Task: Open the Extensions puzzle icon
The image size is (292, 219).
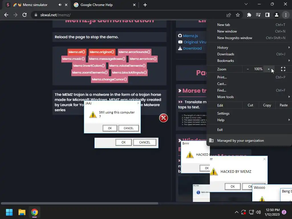Action: (249, 15)
